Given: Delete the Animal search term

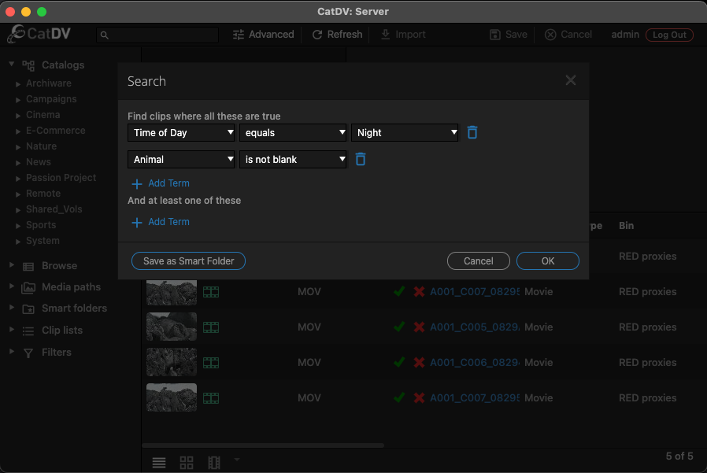Looking at the screenshot, I should (361, 159).
